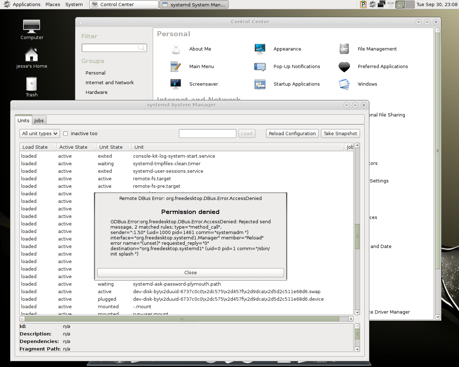Select Internet and Network group
The image size is (459, 367).
point(110,82)
